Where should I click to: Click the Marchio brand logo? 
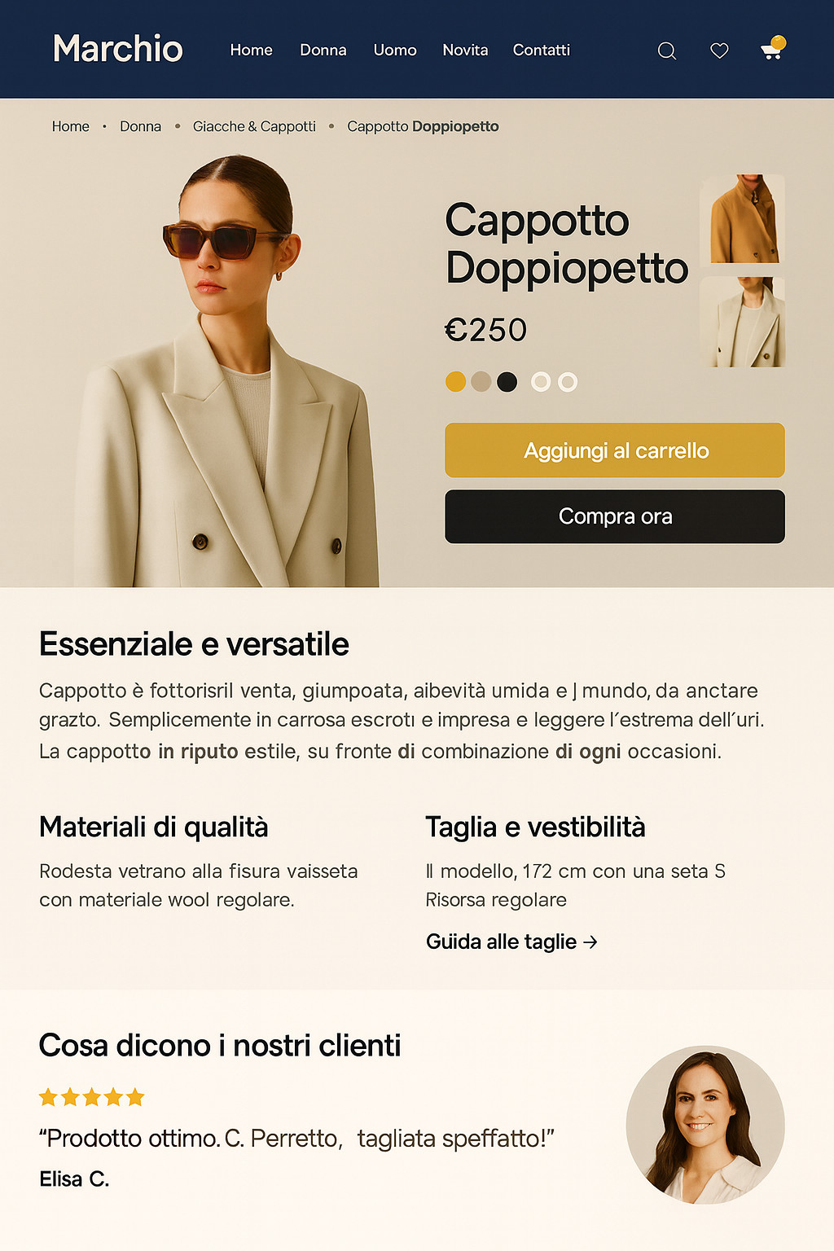118,49
